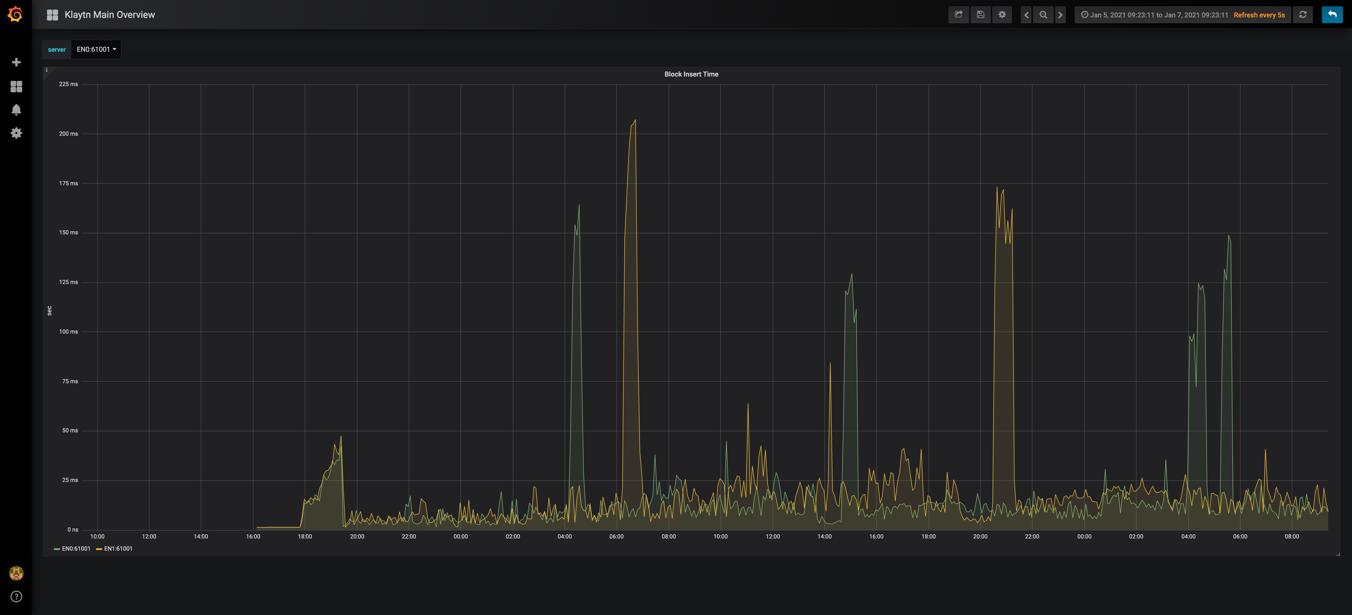1352x615 pixels.
Task: Click the share dashboard icon
Action: tap(958, 15)
